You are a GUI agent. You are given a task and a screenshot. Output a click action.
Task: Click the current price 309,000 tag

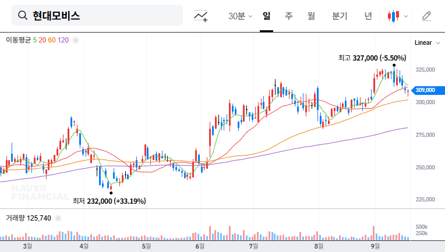pos(428,90)
